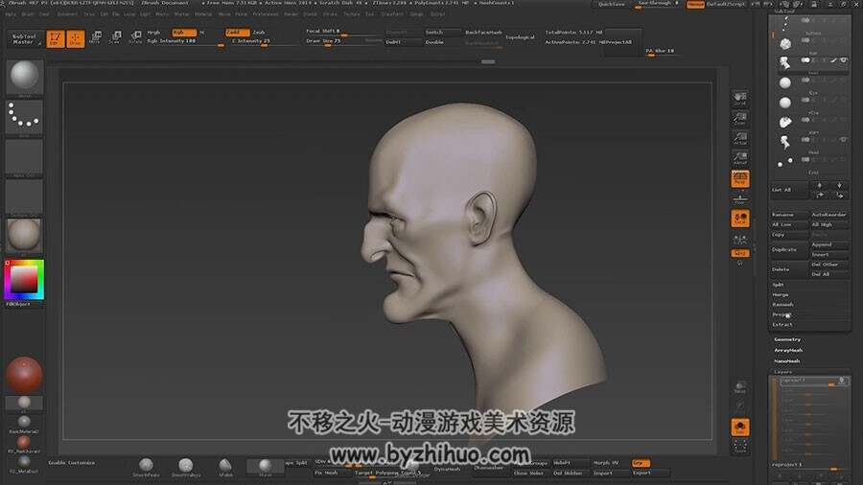
Task: Toggle the Zsub mode
Action: [x=259, y=33]
